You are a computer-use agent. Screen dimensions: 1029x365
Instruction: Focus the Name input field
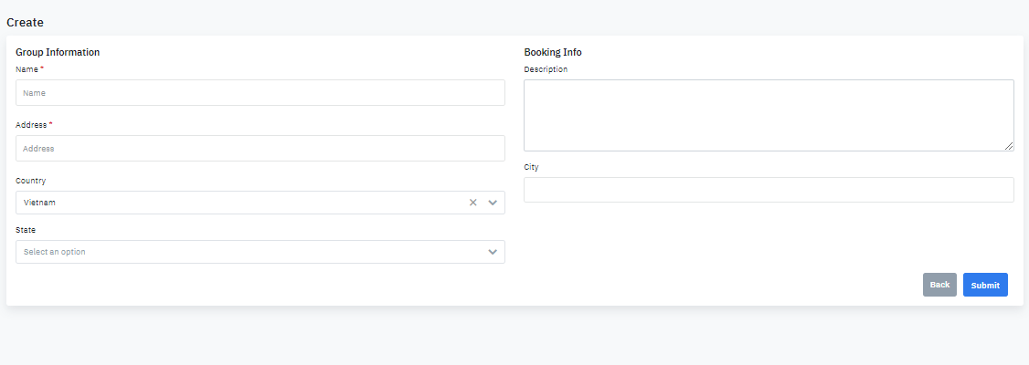pos(260,93)
